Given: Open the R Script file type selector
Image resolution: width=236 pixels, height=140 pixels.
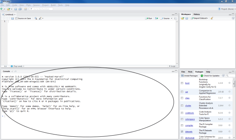Looking at the screenshot, I should (x=173, y=66).
